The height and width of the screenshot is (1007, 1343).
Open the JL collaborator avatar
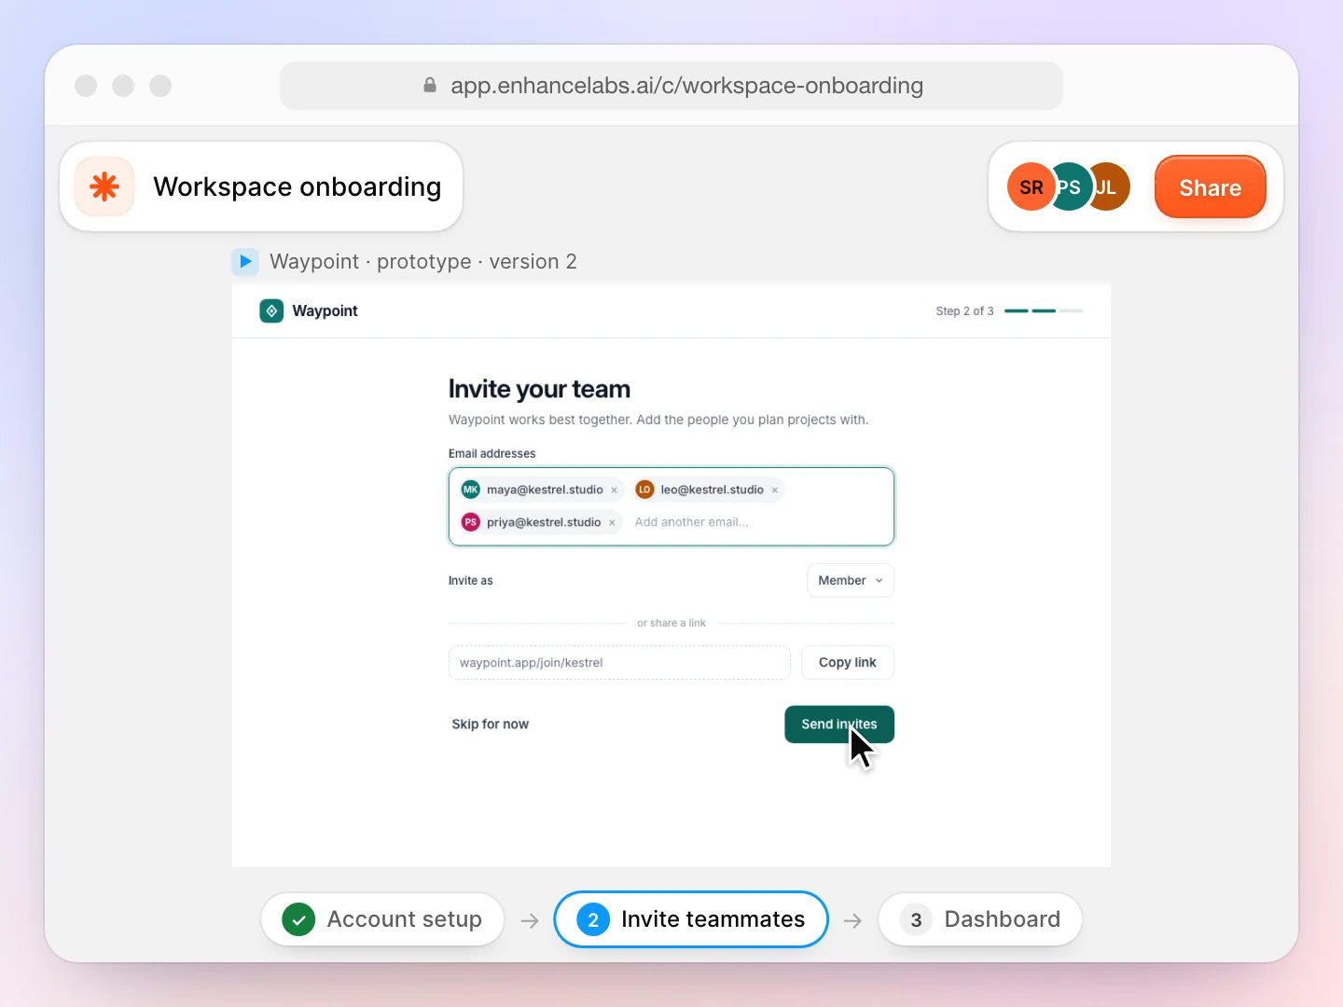1110,186
